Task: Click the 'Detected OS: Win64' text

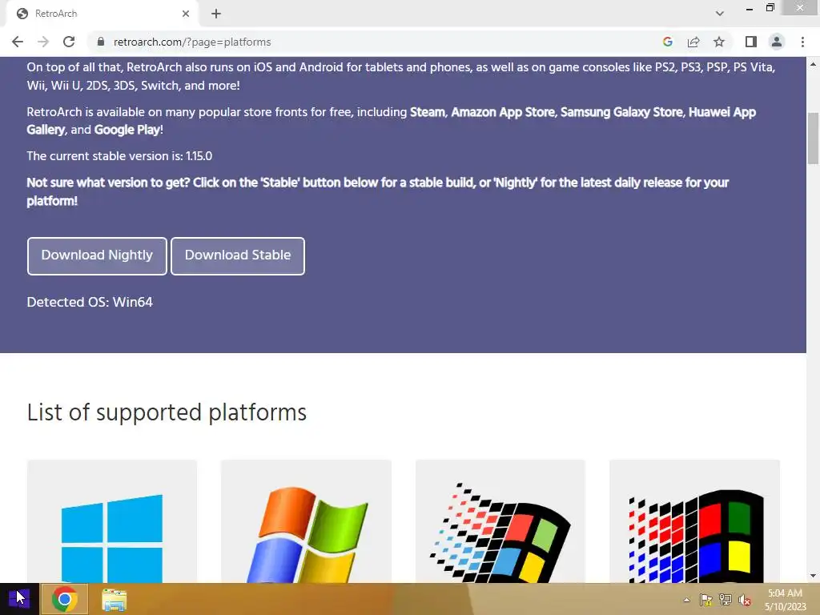Action: coord(90,302)
